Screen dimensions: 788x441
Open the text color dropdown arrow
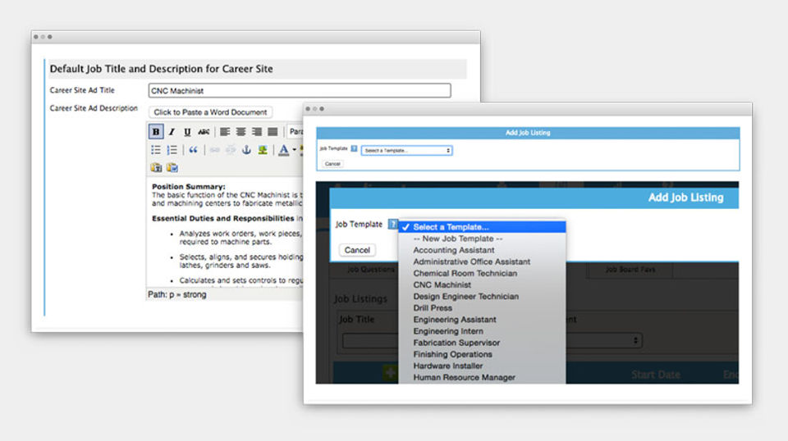click(294, 149)
